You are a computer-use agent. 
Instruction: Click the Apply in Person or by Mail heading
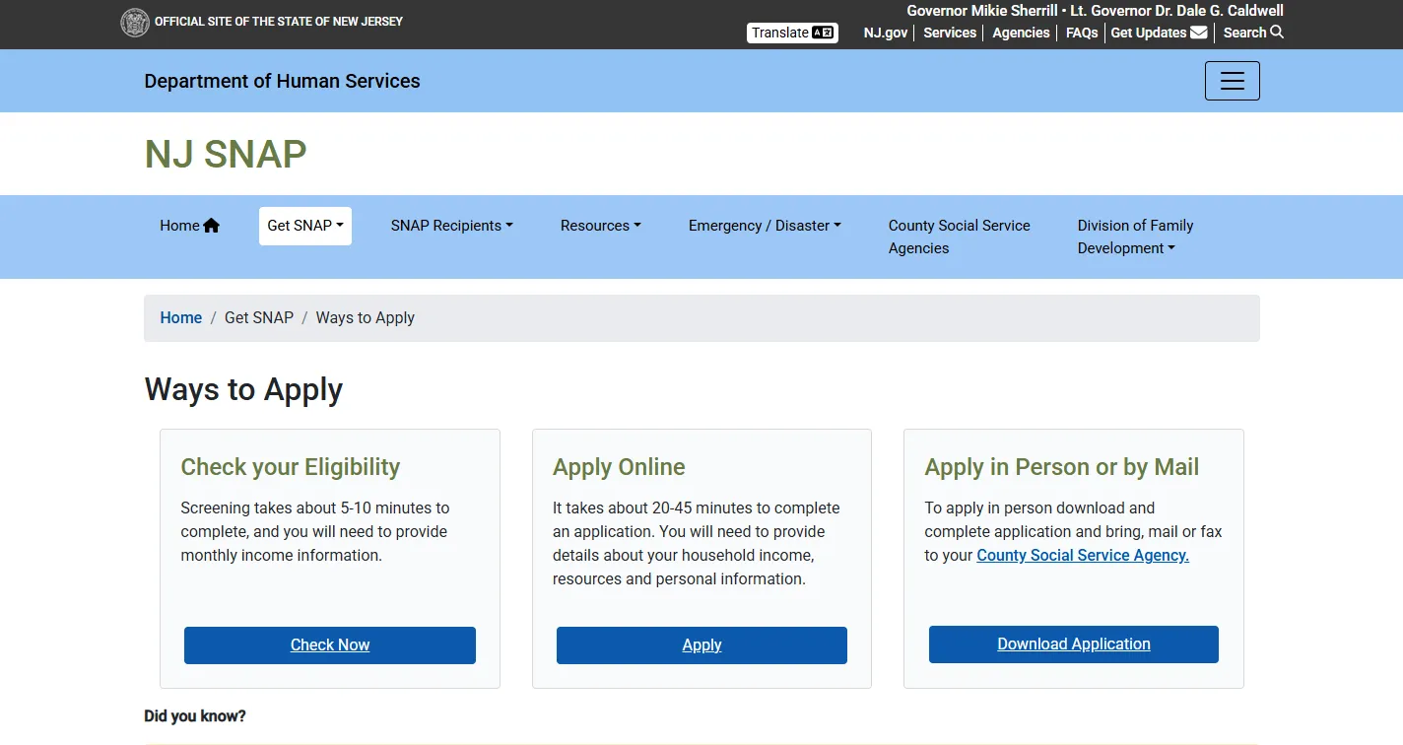[x=1062, y=467]
